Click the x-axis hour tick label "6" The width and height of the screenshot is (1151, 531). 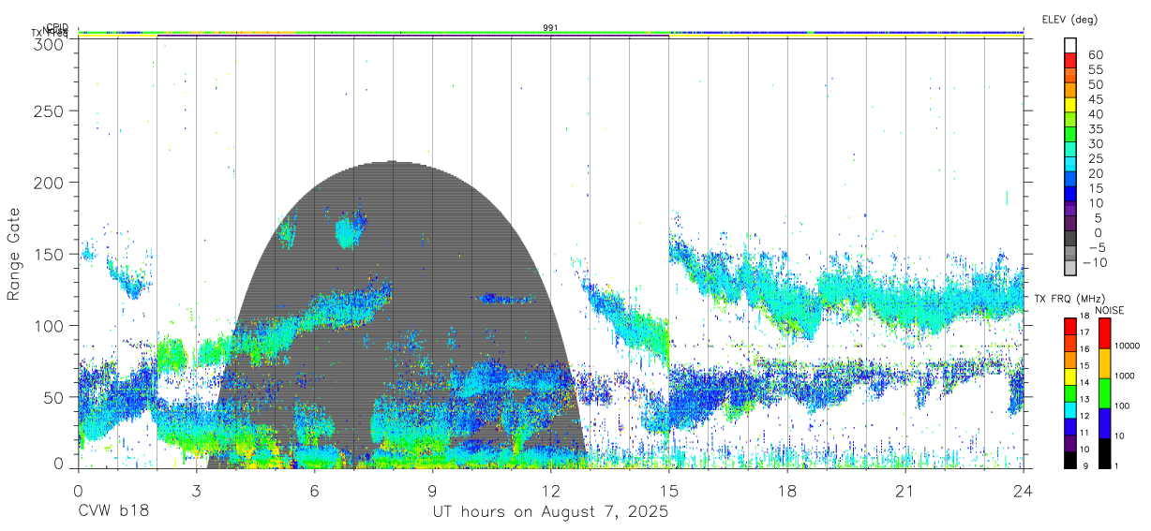pyautogui.click(x=314, y=491)
